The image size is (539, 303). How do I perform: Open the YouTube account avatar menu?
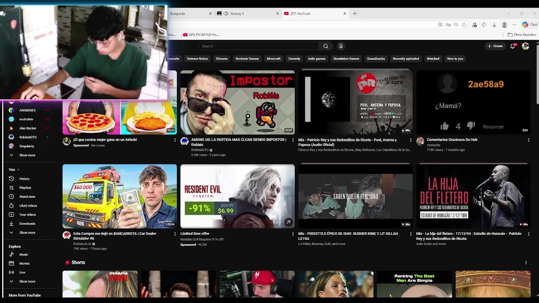[x=526, y=46]
